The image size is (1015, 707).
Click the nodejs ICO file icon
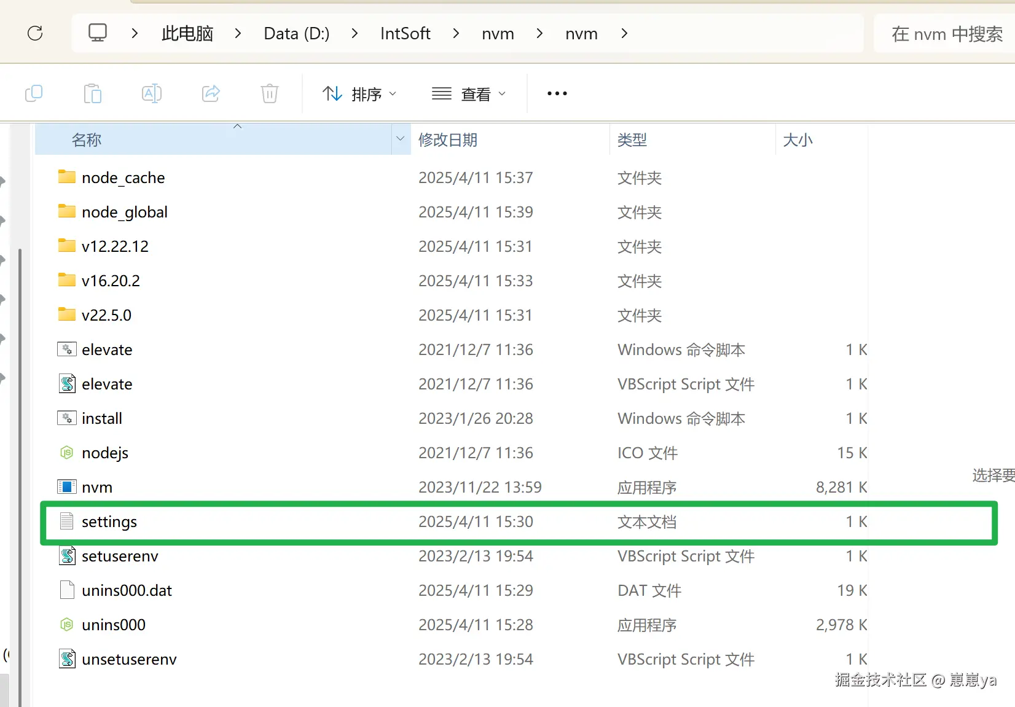coord(67,453)
